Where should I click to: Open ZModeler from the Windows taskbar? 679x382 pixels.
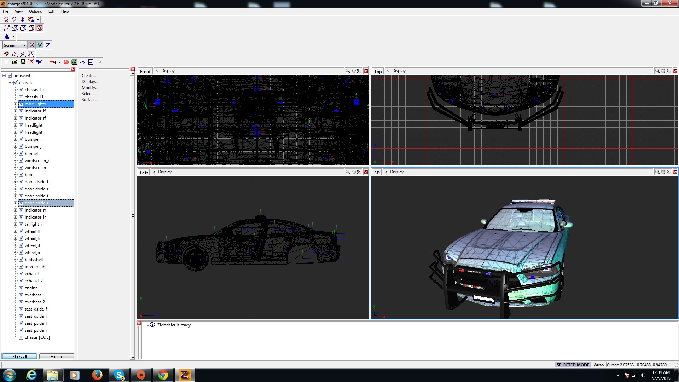[185, 375]
